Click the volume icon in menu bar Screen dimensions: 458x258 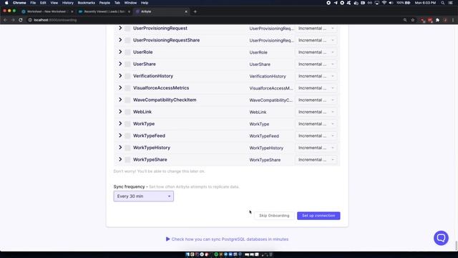coord(391,3)
